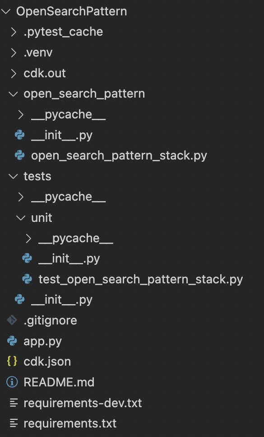
Task: Click the text file icon for requirements-dev.txt
Action: tap(14, 403)
